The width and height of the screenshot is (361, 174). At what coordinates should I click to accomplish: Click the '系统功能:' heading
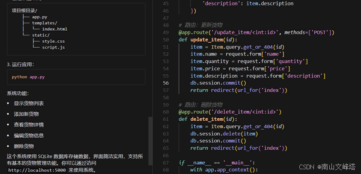(18, 93)
